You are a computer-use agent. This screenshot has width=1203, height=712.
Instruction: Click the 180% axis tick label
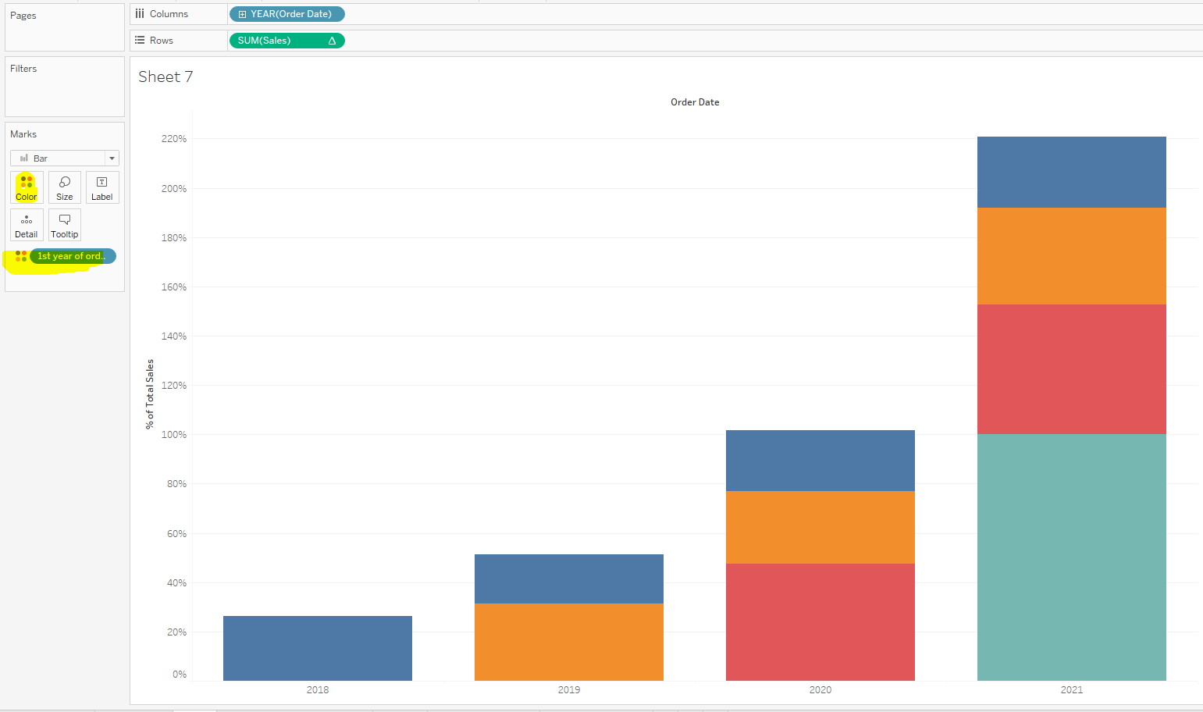pyautogui.click(x=174, y=238)
